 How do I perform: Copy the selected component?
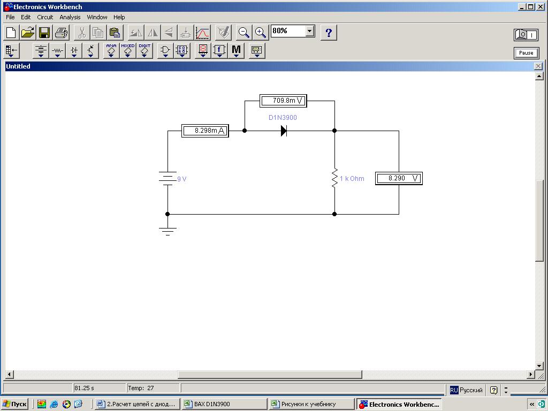[x=98, y=33]
